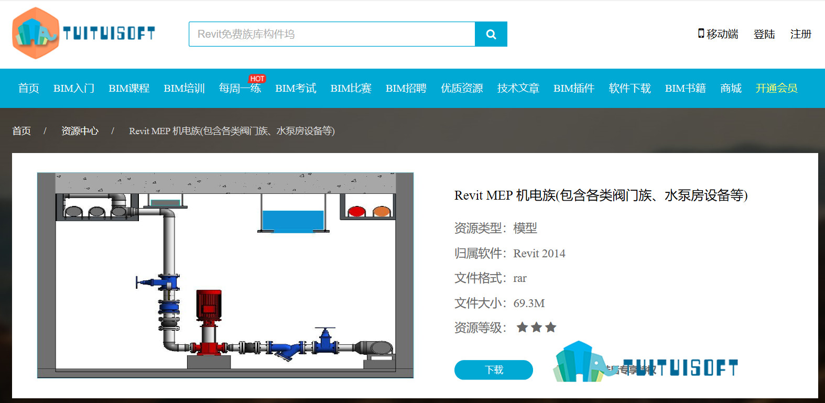
Task: Click the blue 下载 download button
Action: coord(494,370)
